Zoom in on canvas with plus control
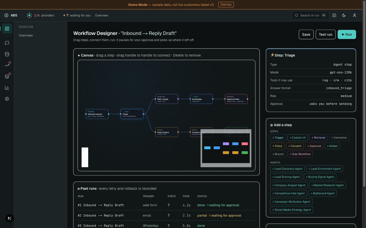The height and width of the screenshot is (228, 366). (x=85, y=150)
